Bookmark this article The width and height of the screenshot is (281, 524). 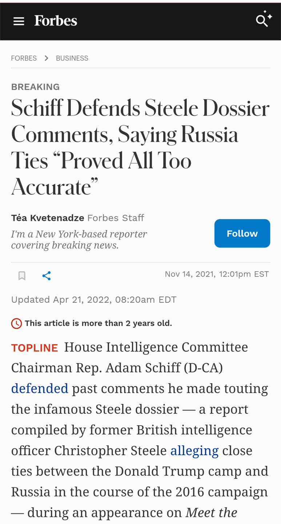pyautogui.click(x=22, y=276)
